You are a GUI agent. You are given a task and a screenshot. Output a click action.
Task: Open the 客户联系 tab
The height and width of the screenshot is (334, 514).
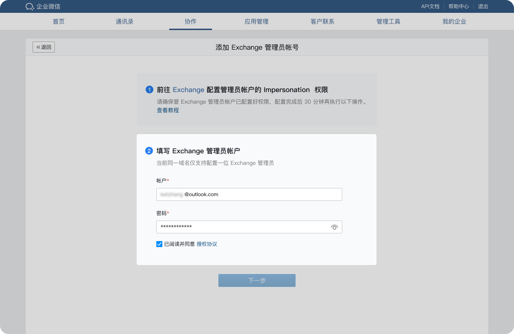(x=323, y=21)
